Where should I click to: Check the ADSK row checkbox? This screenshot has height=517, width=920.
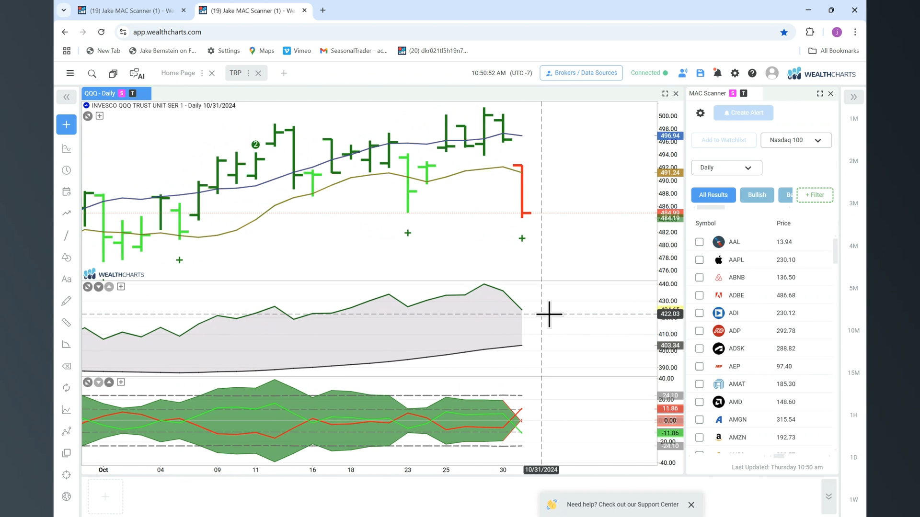[699, 348]
